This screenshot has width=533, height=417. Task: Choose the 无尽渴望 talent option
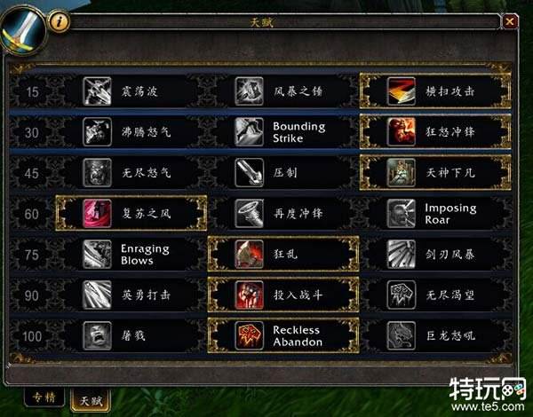tap(435, 295)
